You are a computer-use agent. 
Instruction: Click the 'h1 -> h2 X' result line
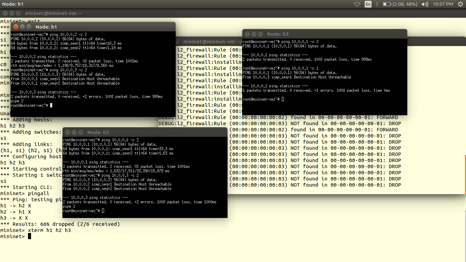click(16, 206)
